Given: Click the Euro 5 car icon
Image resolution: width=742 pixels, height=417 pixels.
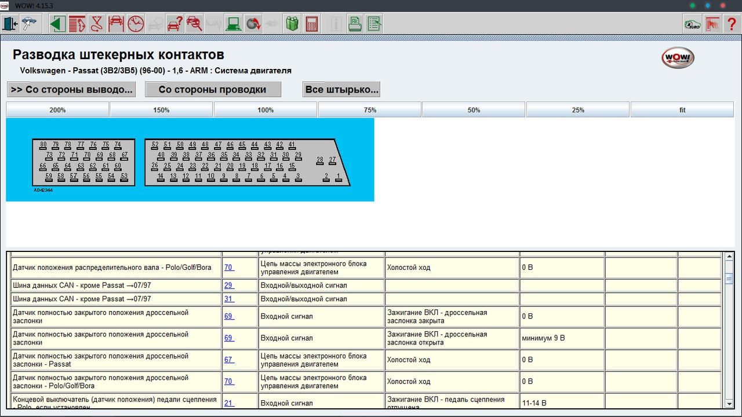Looking at the screenshot, I should [x=692, y=24].
